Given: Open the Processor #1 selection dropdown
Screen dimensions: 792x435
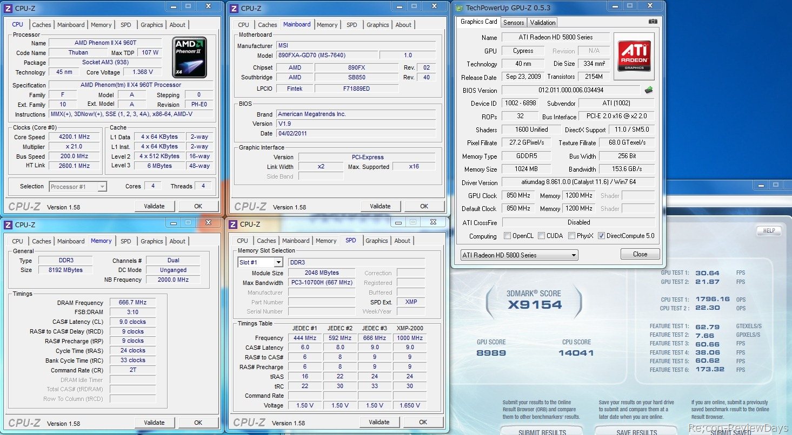Looking at the screenshot, I should tap(78, 187).
